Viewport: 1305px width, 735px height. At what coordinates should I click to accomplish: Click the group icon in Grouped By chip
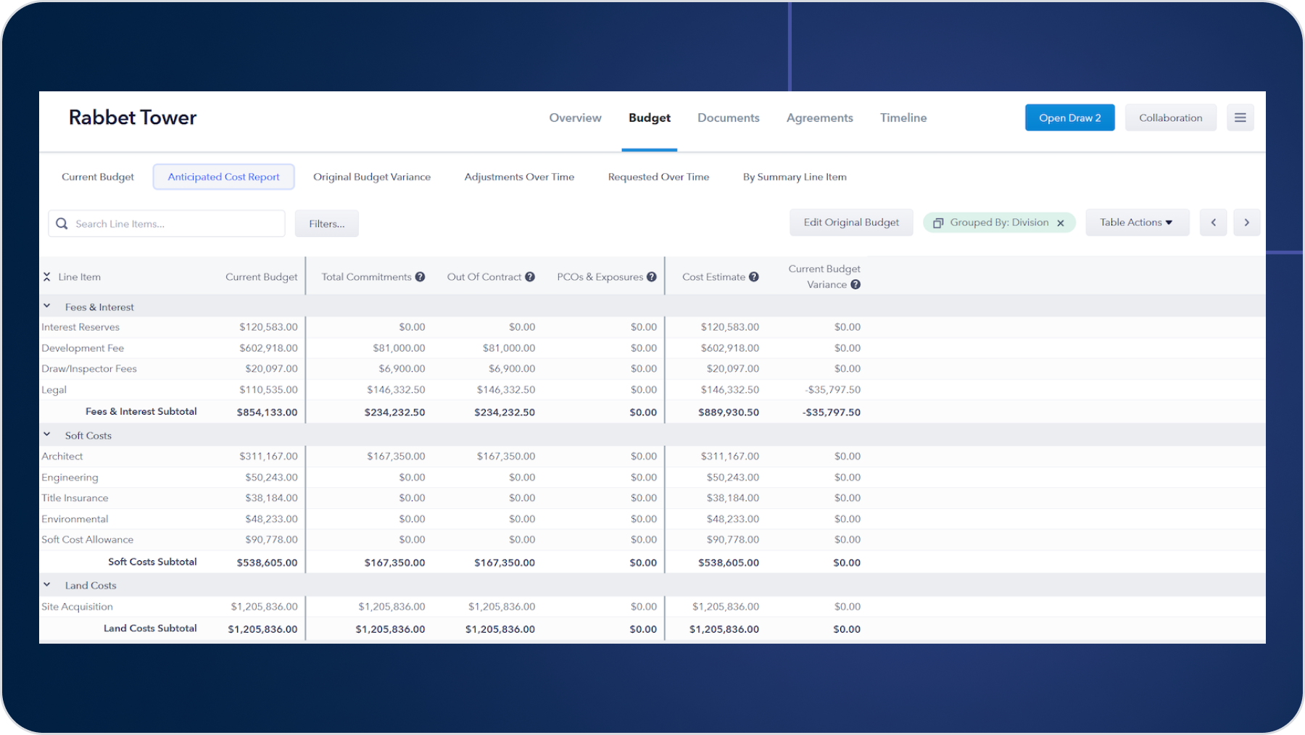pyautogui.click(x=938, y=223)
